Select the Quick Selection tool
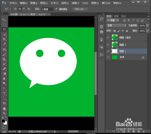The image size is (151, 134). 4,34
